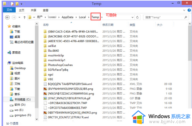
Task: Select }SYA7_9N%25)1BFJUR1N1UA.gif image icon
Action: point(45,98)
